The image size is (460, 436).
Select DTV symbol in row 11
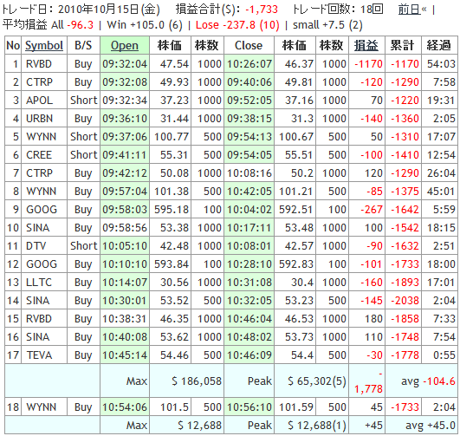tap(36, 246)
